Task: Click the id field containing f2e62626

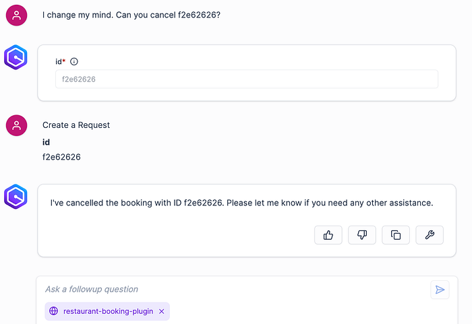Action: (x=247, y=79)
